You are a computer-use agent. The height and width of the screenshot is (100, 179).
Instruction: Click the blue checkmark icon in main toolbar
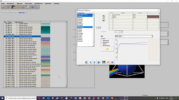pyautogui.click(x=32, y=7)
